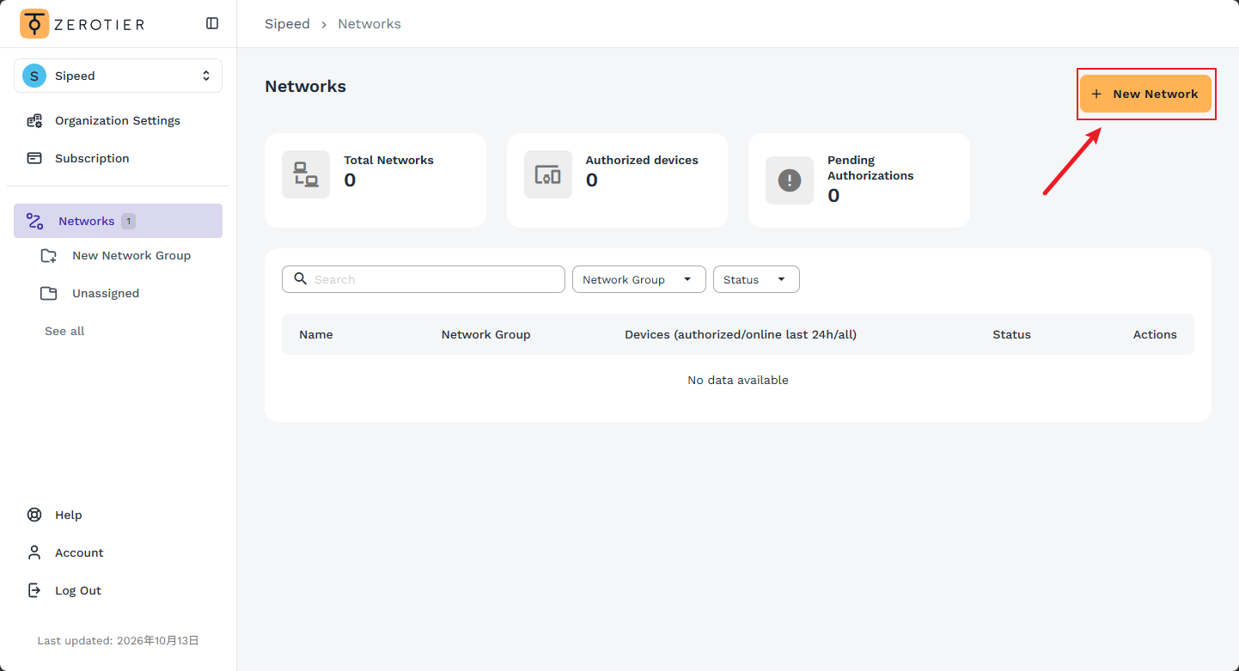Click the Pending Authorizations alert icon
Image resolution: width=1239 pixels, height=671 pixels.
(790, 180)
